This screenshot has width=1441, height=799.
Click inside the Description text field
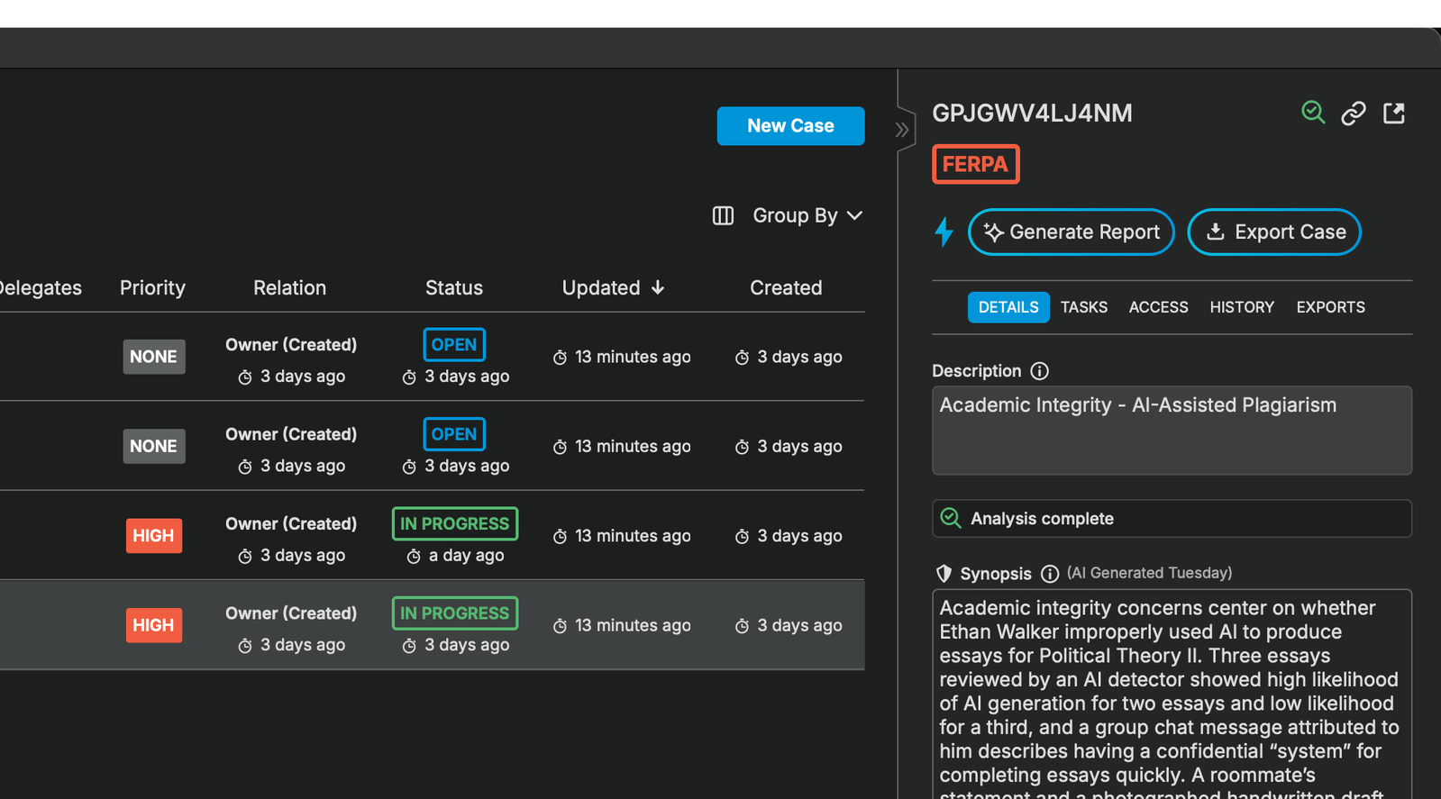(x=1172, y=431)
